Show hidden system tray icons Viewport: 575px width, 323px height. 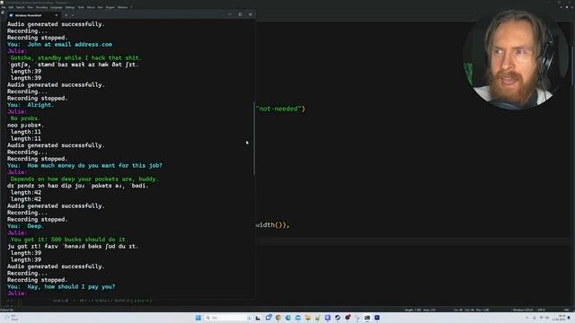coord(527,318)
